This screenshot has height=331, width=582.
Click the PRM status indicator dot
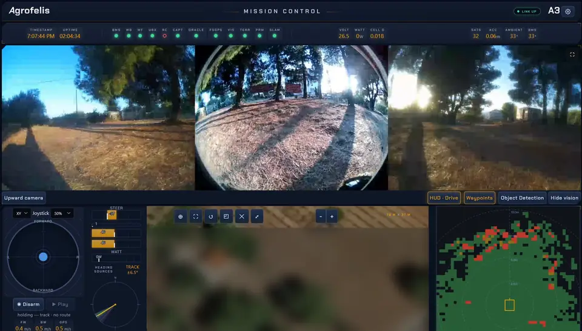[x=259, y=36]
